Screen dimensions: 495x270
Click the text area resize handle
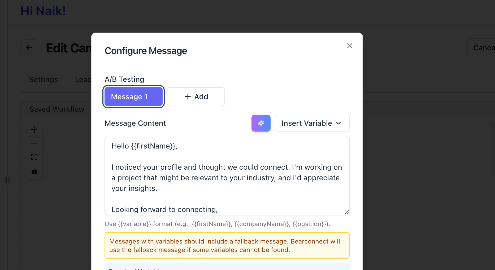[346, 212]
